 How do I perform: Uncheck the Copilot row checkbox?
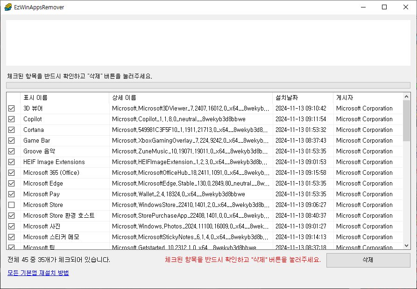click(11, 119)
